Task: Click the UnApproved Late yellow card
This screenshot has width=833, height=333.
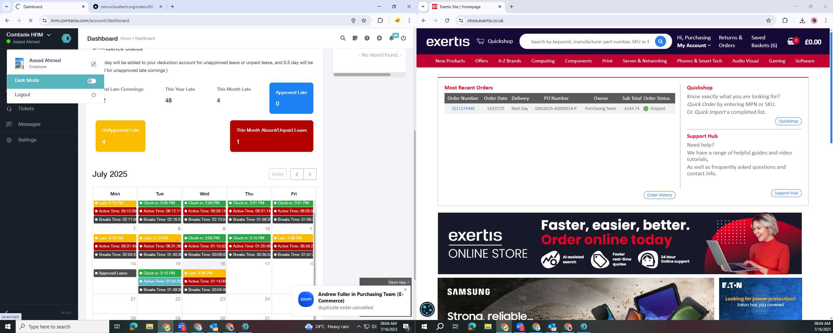Action: 120,136
